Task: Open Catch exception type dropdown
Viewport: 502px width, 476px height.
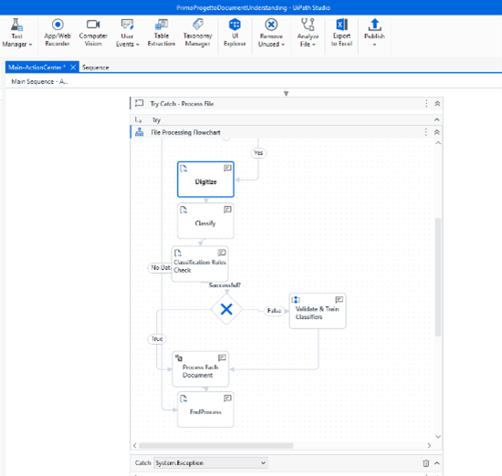Action: pyautogui.click(x=211, y=462)
